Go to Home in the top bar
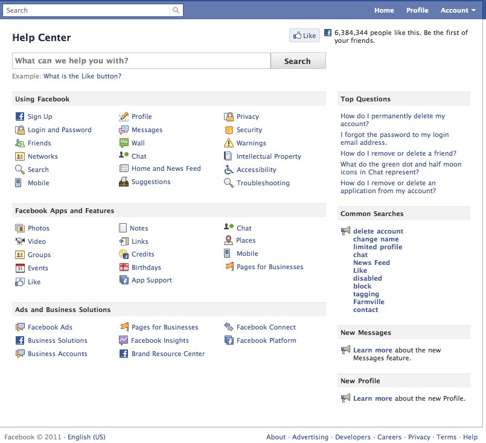Image resolution: width=486 pixels, height=443 pixels. tap(384, 10)
